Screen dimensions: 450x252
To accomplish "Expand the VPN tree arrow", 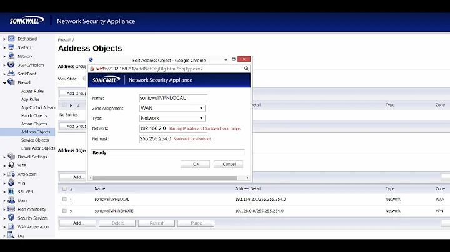I will coord(4,183).
